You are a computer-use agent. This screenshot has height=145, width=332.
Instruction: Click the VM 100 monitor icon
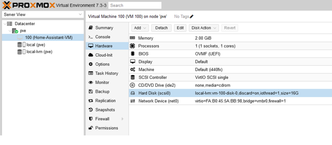coord(20,38)
